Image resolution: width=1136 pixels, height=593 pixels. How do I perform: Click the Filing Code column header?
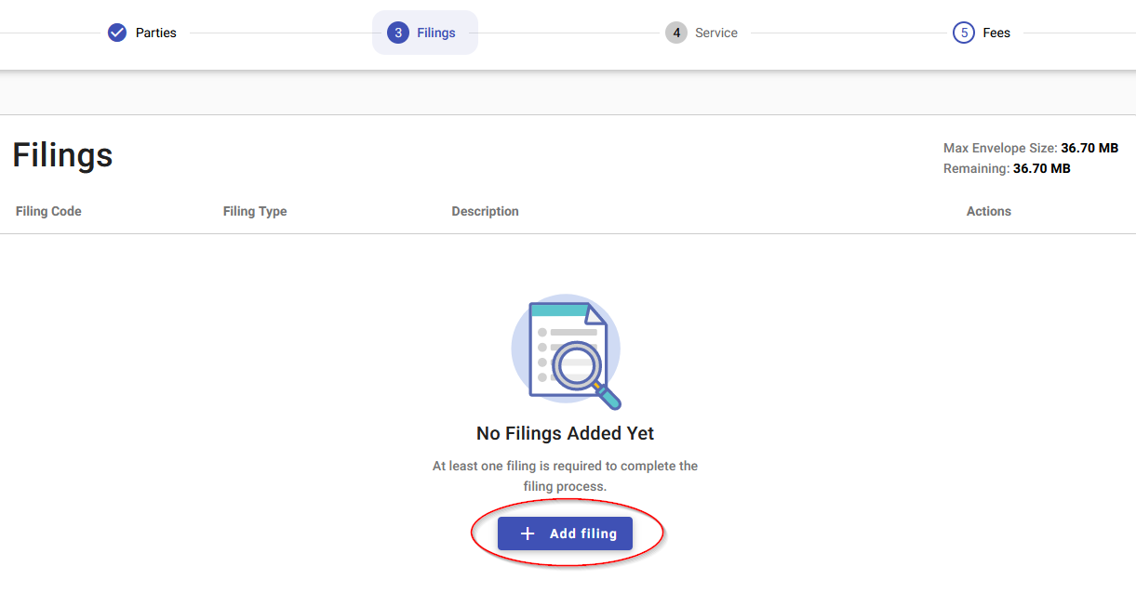tap(48, 211)
